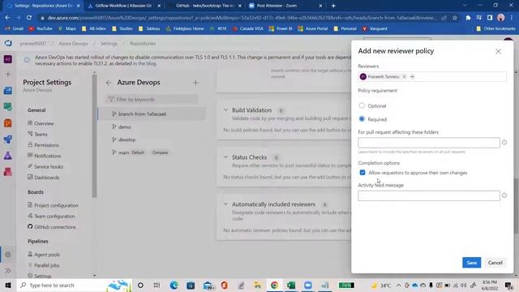Select the develop branch
Viewport: 519px width, 292px height.
(127, 140)
